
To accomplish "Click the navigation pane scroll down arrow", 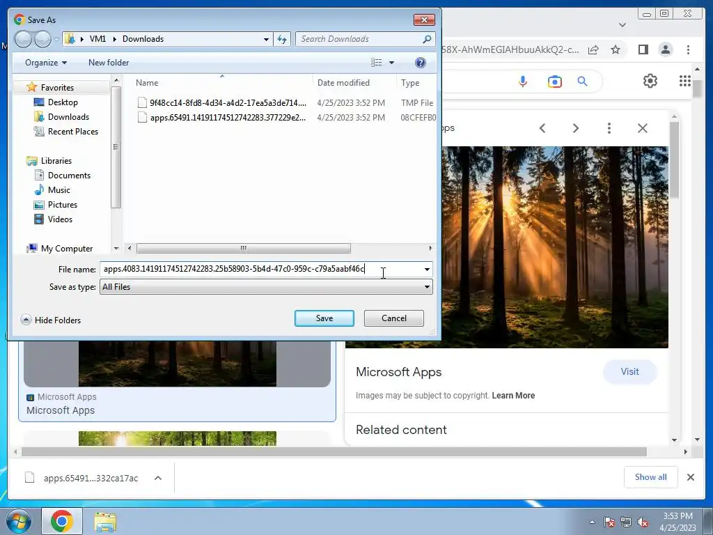I will click(116, 249).
